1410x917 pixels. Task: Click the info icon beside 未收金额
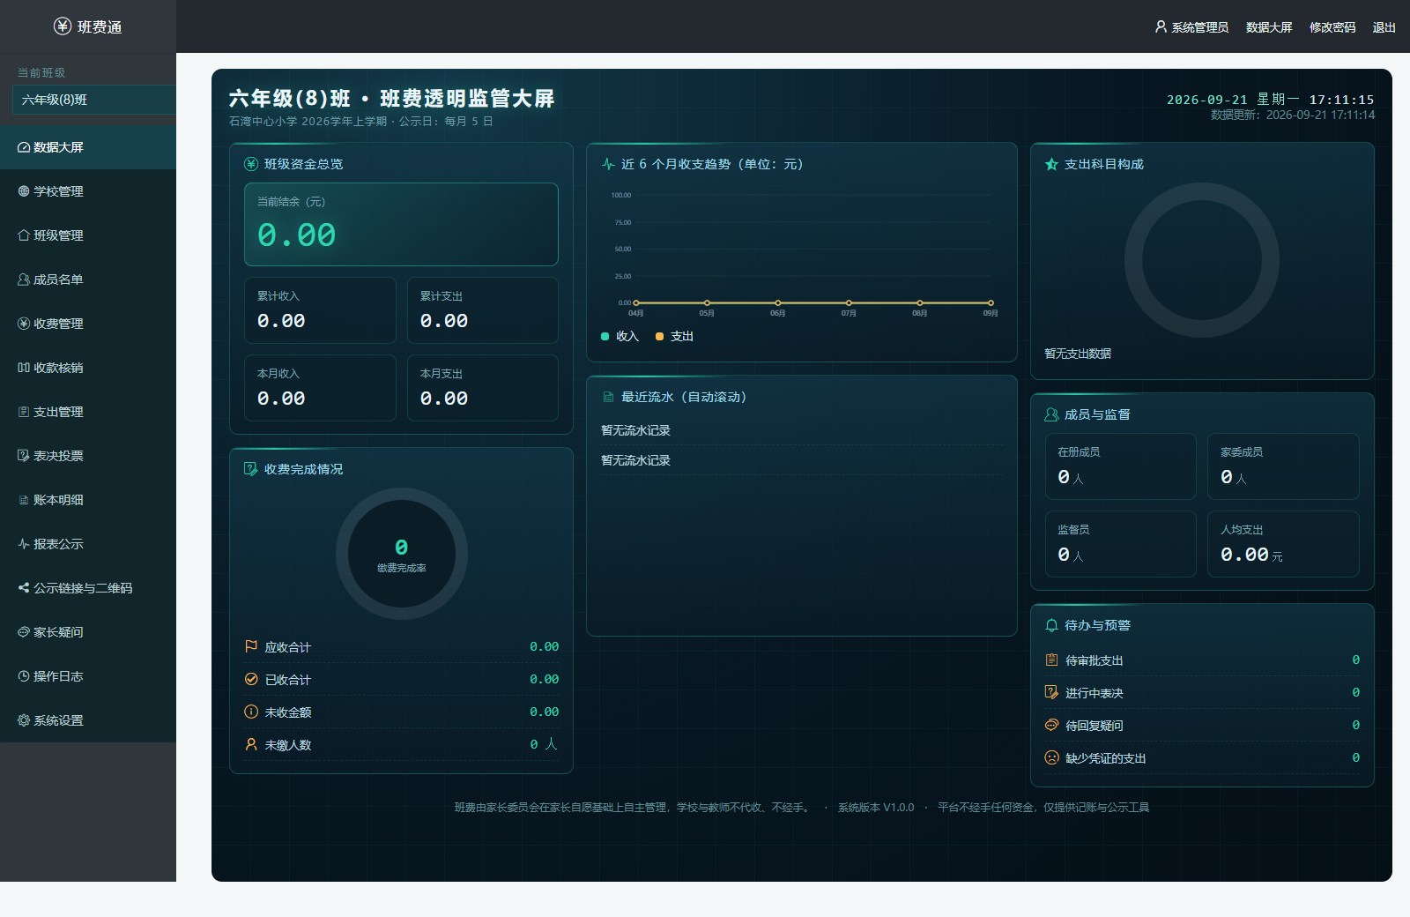tap(251, 712)
